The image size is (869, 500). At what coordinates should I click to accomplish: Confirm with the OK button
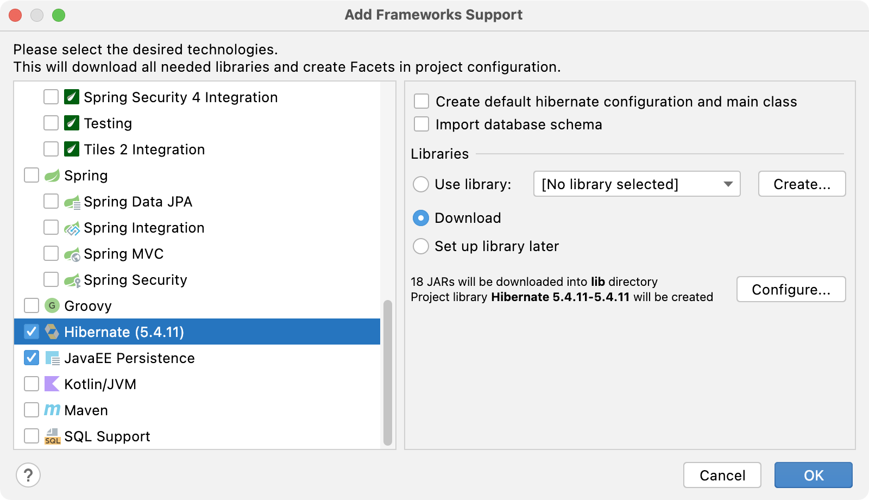coord(814,475)
